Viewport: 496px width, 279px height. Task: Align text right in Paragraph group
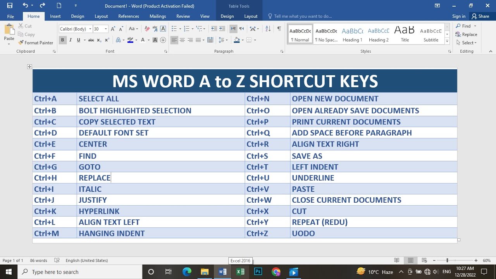point(190,40)
